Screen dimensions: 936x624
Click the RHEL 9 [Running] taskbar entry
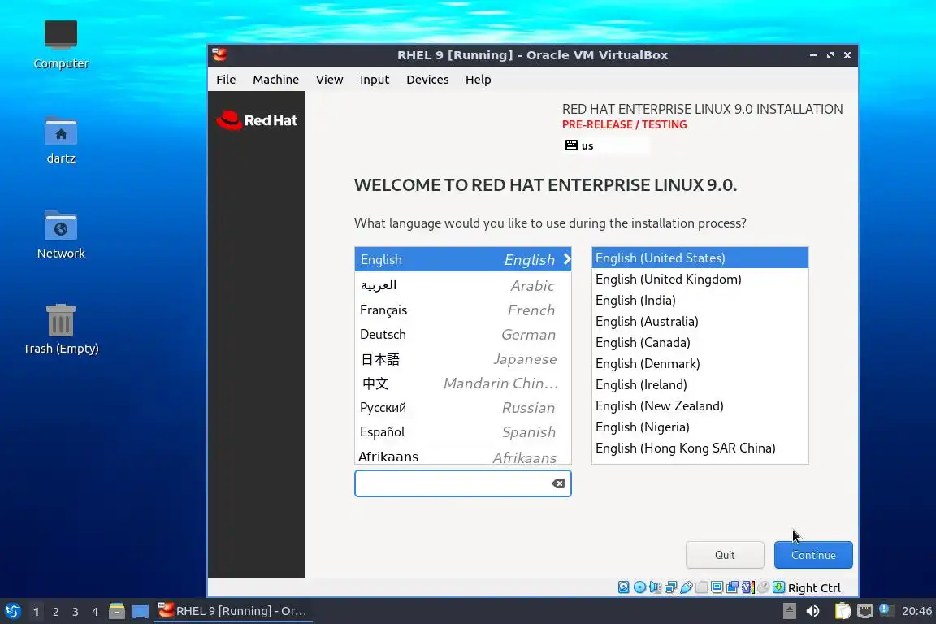pos(233,611)
